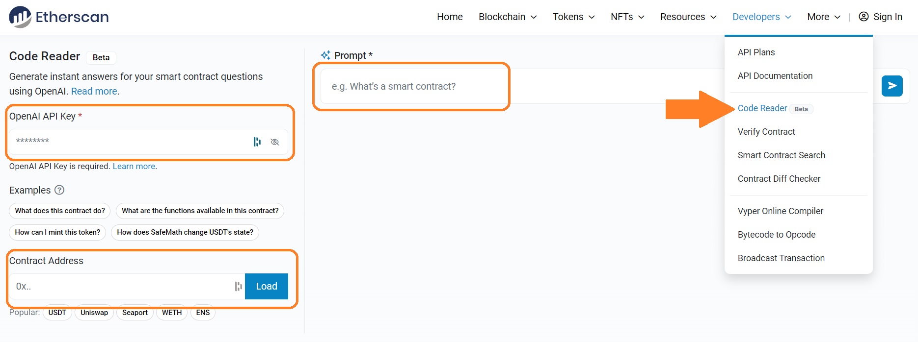Click the Etherscan logo icon
Screen dimensions: 918x342
tap(19, 16)
